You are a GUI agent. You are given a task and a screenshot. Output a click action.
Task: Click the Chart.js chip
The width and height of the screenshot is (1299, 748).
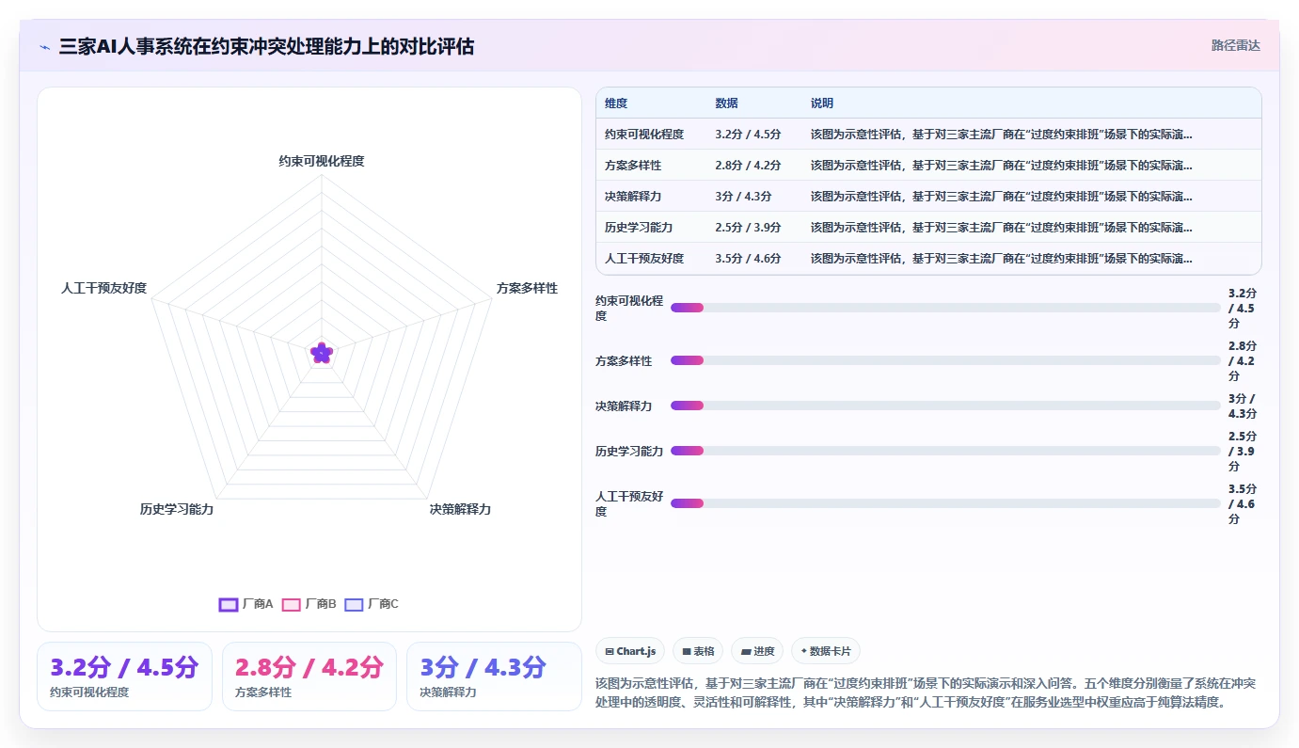coord(630,651)
